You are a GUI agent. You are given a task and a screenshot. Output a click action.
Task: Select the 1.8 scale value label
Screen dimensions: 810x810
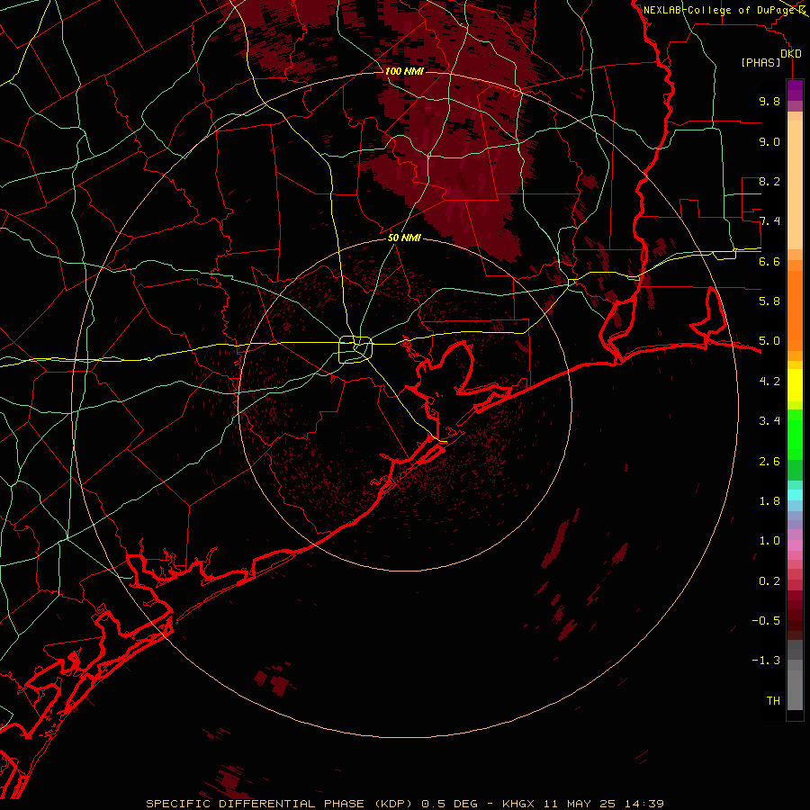pyautogui.click(x=769, y=501)
